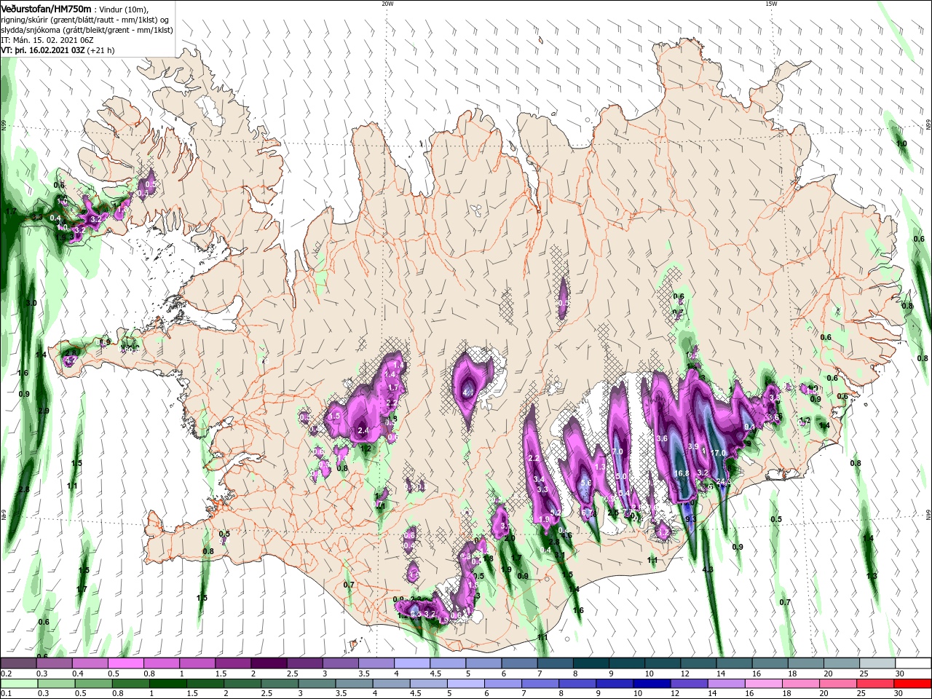Click the "5.6" precipitation value
The image size is (932, 699).
[x=585, y=483]
